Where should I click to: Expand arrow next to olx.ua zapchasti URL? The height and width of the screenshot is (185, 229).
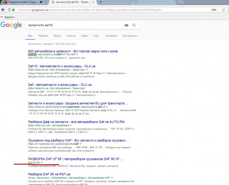(107, 107)
